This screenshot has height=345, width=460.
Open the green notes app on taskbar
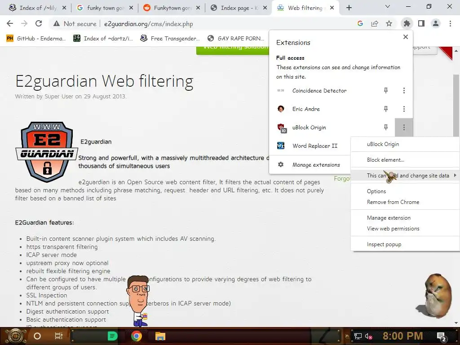click(x=112, y=336)
